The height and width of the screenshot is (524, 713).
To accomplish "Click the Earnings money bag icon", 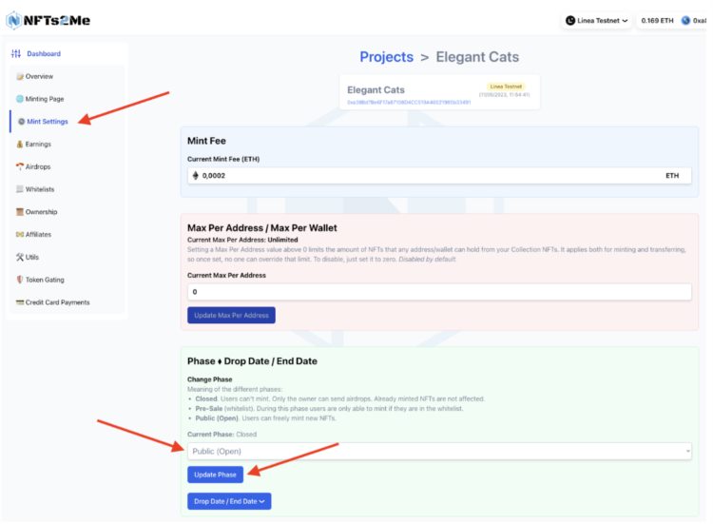I will point(19,145).
